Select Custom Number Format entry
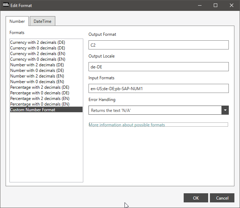Image resolution: width=240 pixels, height=208 pixels. coord(46,109)
